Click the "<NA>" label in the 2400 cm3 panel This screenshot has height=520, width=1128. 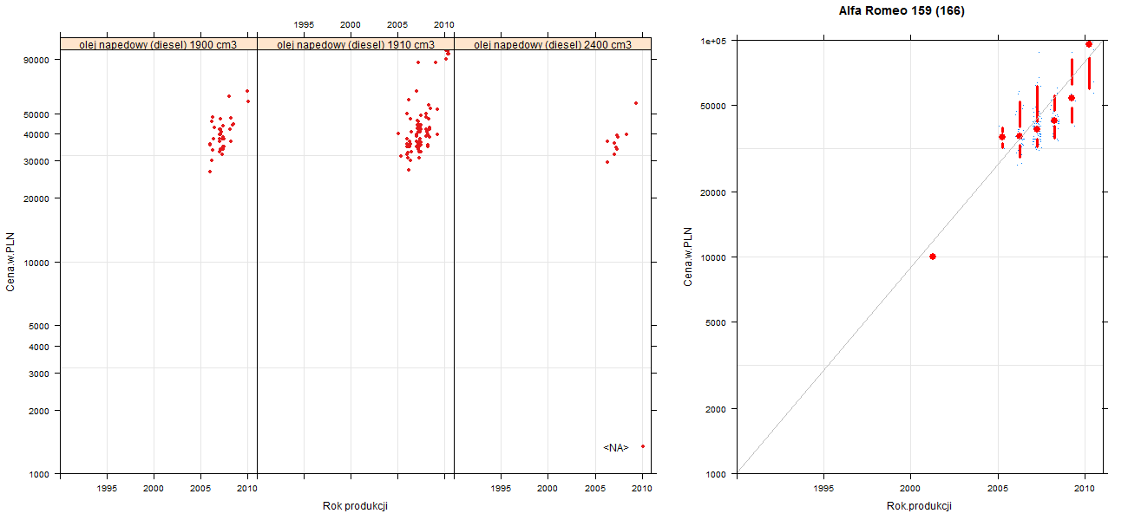click(x=616, y=447)
